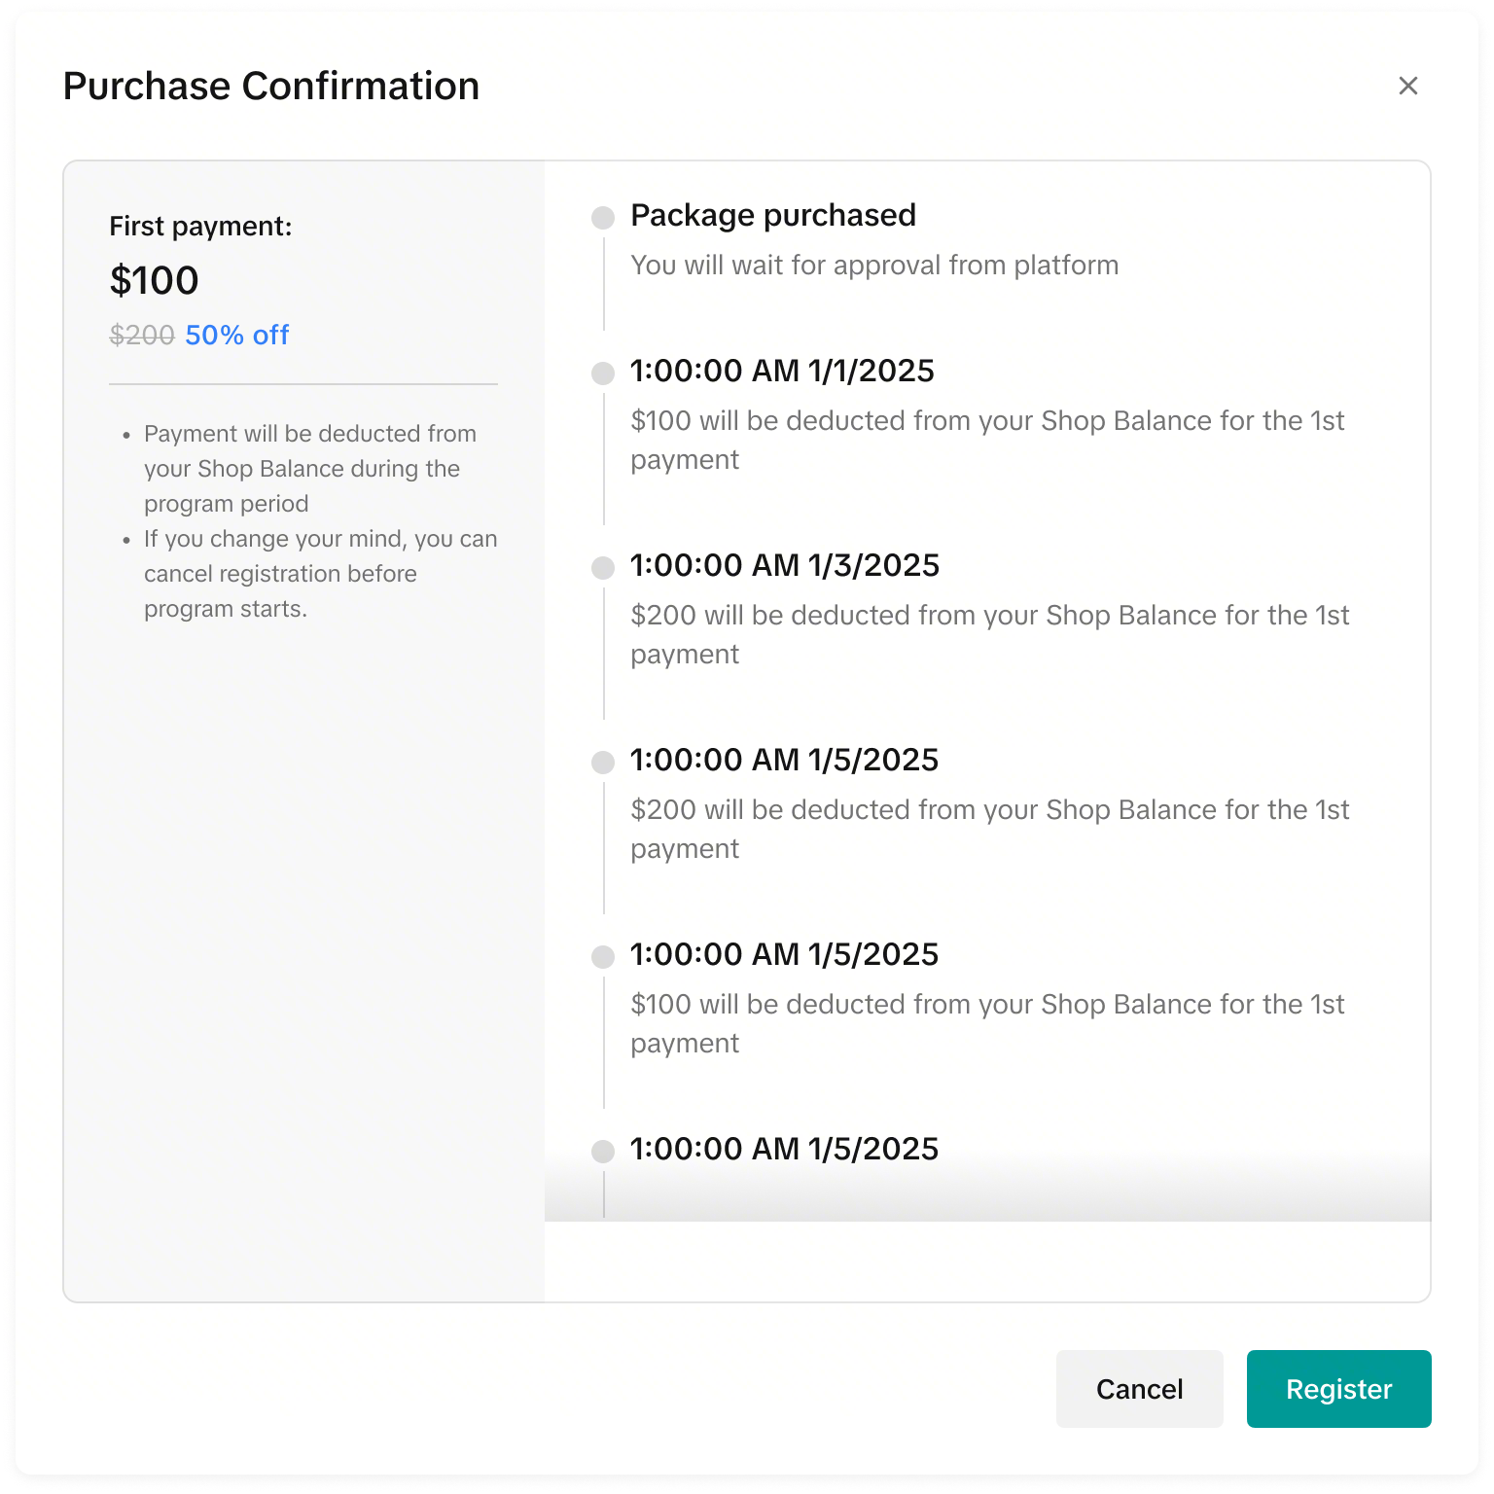
Task: Click the timeline dot for 1/1/2025
Action: pyautogui.click(x=603, y=373)
